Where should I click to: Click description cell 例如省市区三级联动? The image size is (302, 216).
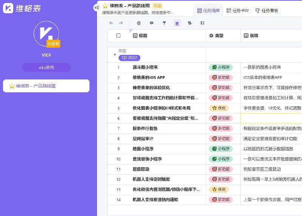(x=262, y=169)
